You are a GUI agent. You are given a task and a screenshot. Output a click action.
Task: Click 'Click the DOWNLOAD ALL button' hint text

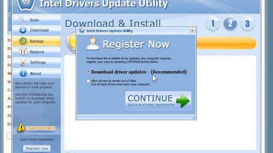(35, 98)
